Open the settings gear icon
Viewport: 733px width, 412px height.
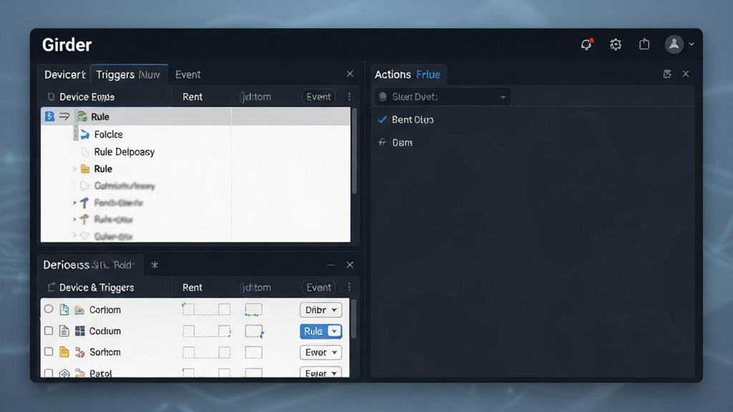(616, 44)
